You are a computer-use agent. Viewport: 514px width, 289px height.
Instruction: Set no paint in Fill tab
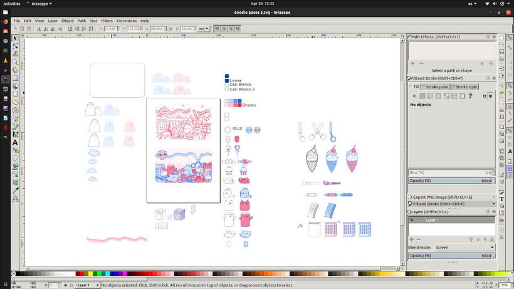414,96
